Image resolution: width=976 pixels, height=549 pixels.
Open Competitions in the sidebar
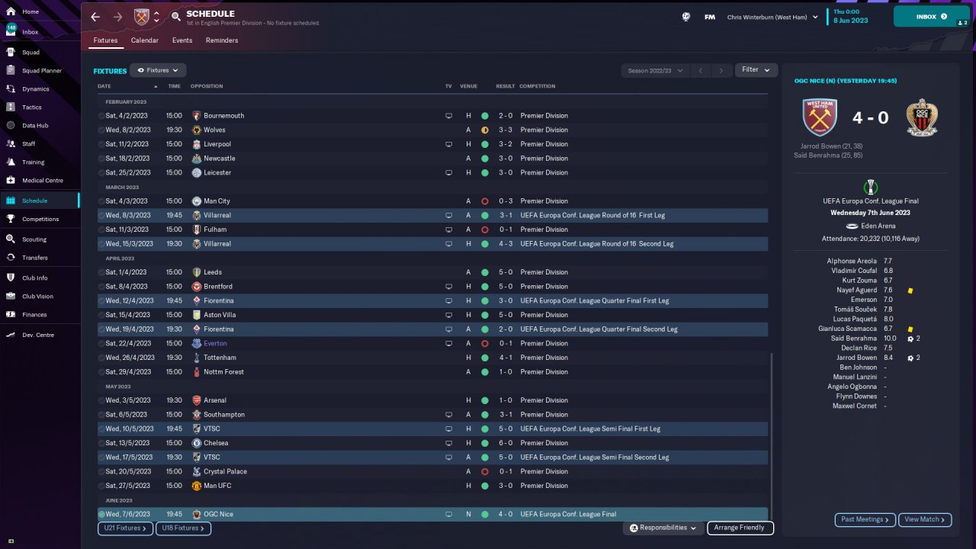[40, 220]
